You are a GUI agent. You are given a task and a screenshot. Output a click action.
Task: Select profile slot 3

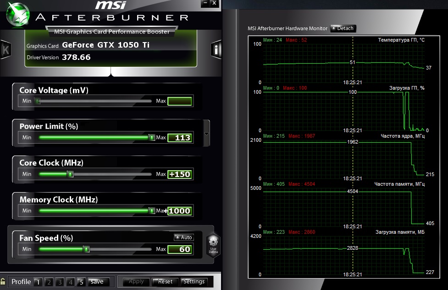(x=60, y=282)
